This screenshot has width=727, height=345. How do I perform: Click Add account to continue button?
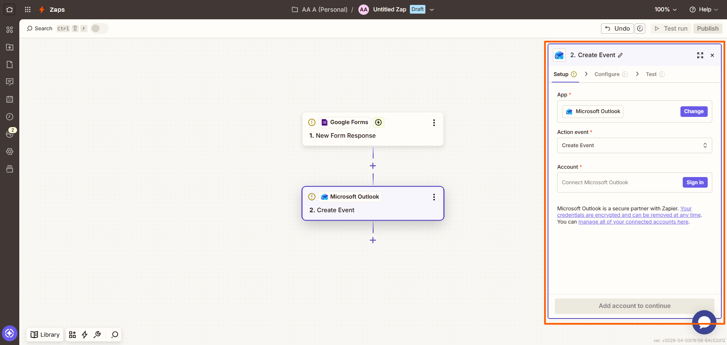[x=634, y=306]
